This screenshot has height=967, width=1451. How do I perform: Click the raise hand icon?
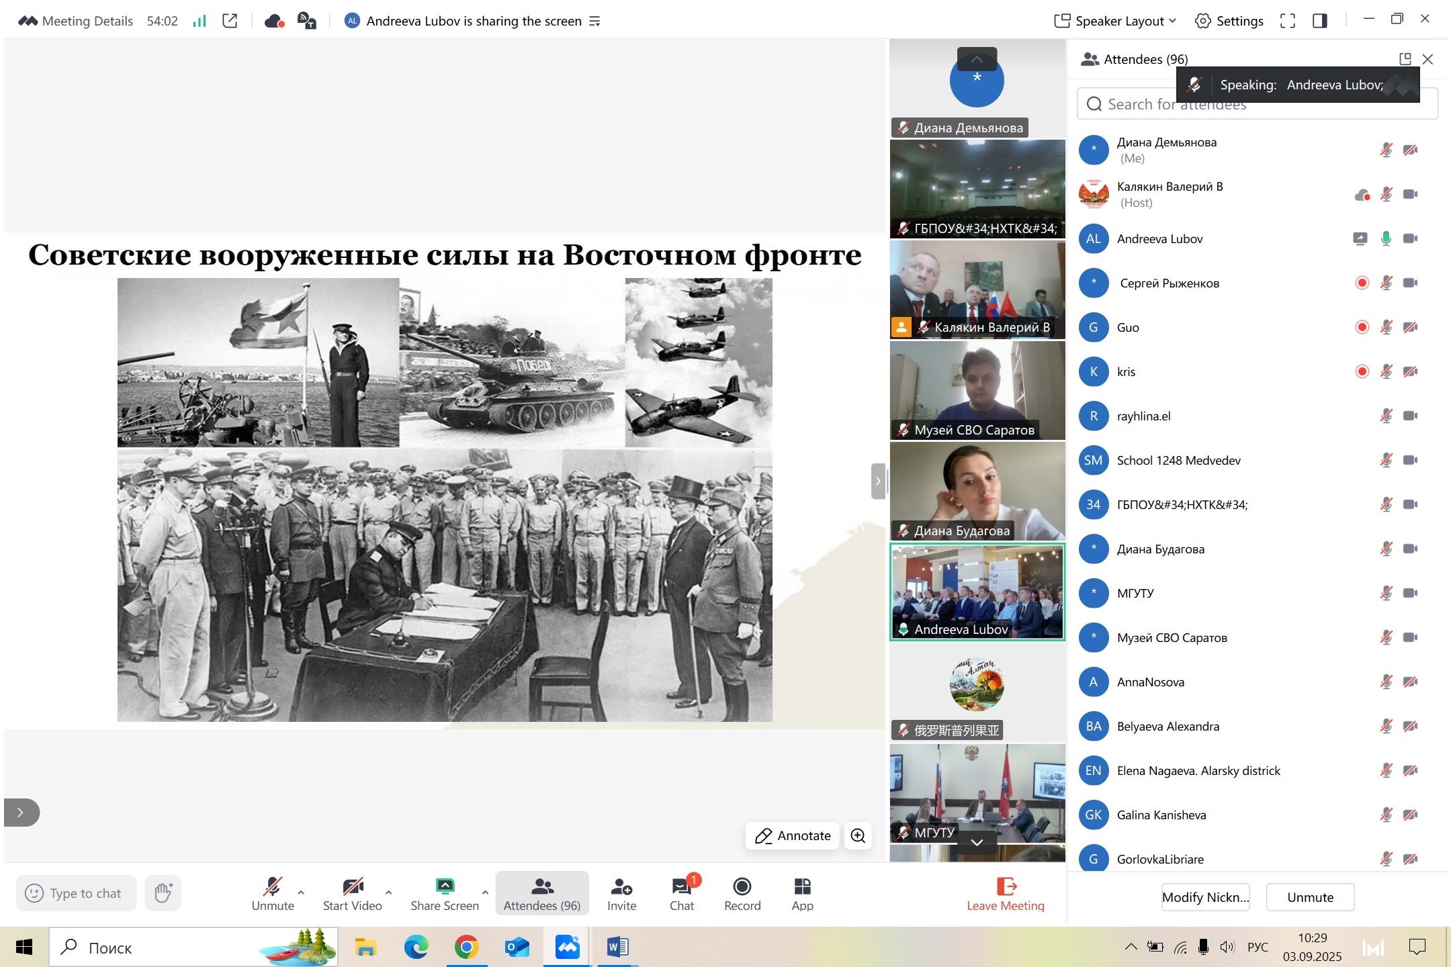tap(163, 893)
